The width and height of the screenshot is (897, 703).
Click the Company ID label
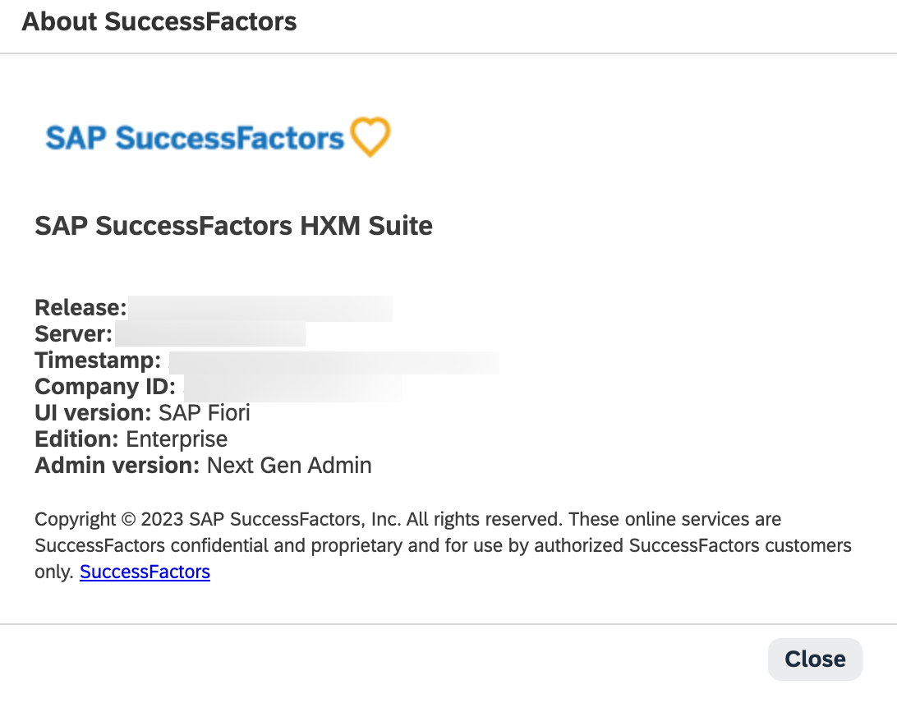105,387
